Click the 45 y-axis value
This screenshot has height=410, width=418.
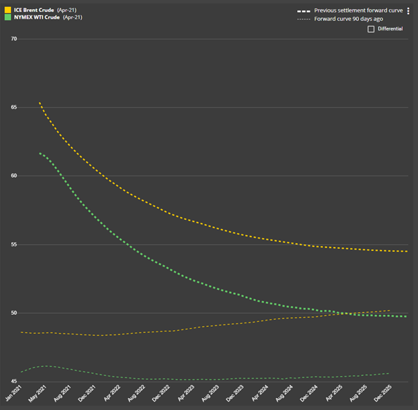(14, 382)
